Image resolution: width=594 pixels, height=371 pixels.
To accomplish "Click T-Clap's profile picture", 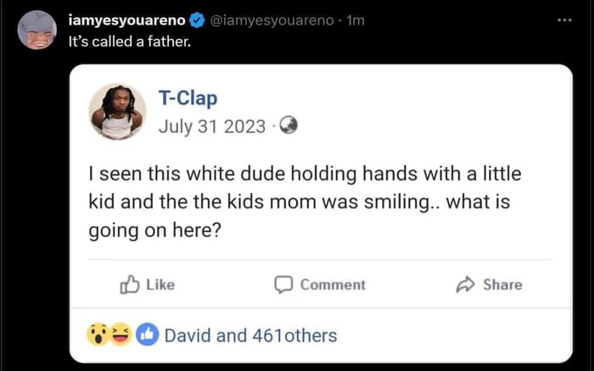I will click(117, 111).
